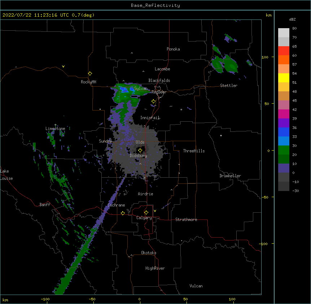Click the white asterisk marker east of Innisfail
311x304 pixels.
181,109
